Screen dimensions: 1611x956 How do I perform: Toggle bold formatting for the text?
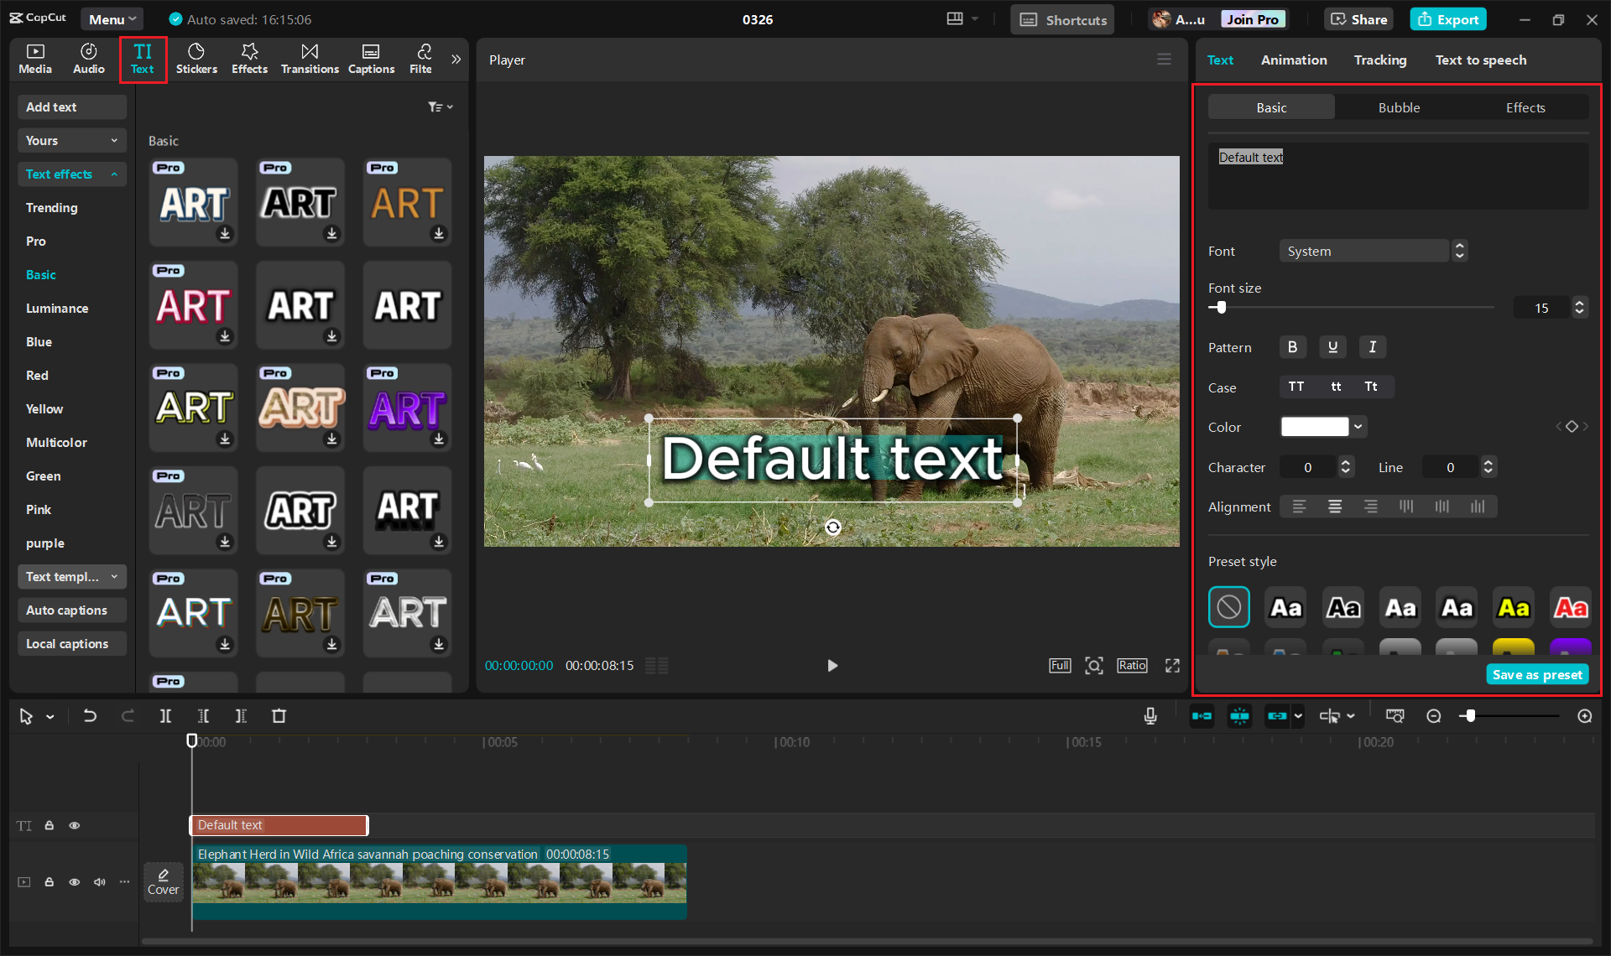(x=1293, y=346)
